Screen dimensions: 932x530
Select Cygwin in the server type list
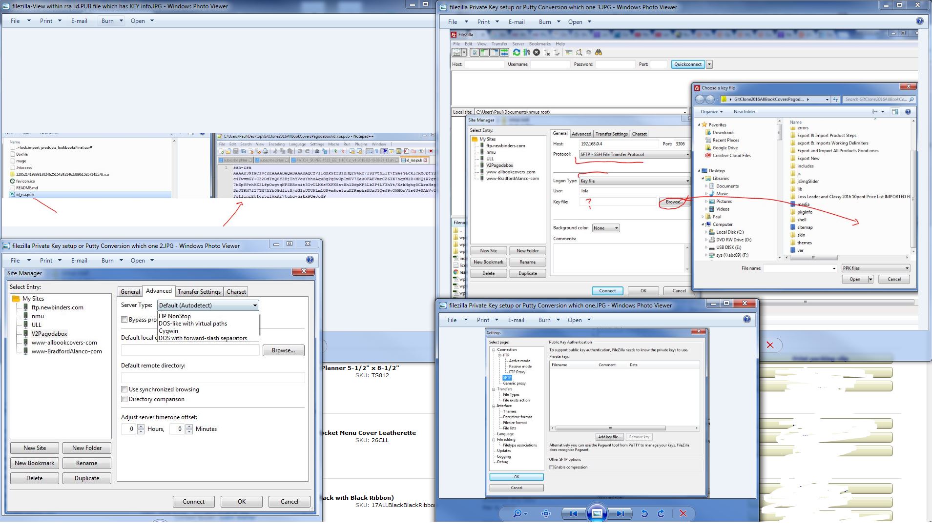coord(168,331)
